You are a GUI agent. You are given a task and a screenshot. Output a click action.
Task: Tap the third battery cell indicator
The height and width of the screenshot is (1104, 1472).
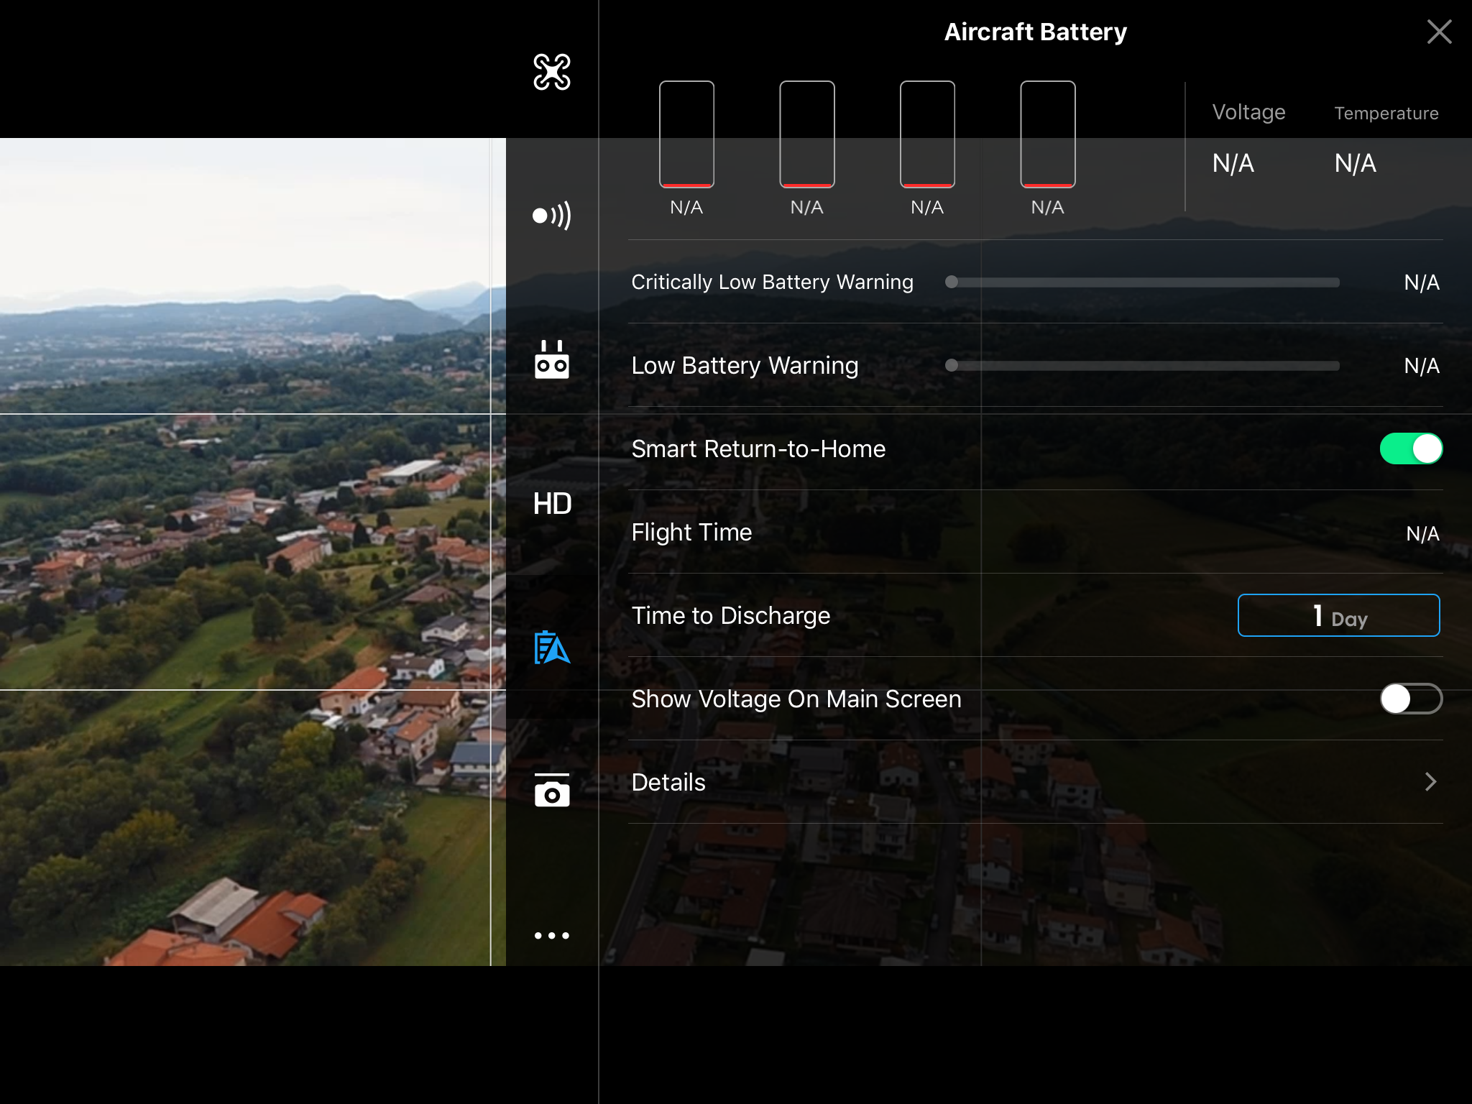[x=927, y=134]
